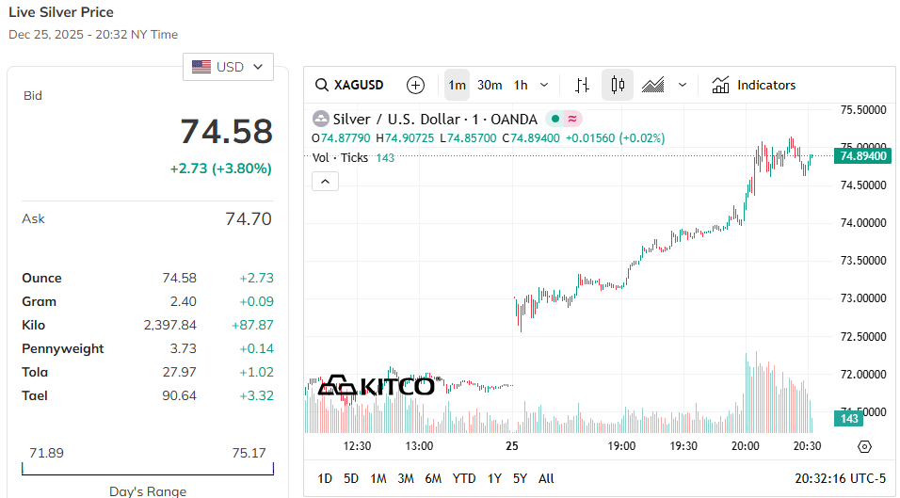Select the 5D date range

[351, 478]
